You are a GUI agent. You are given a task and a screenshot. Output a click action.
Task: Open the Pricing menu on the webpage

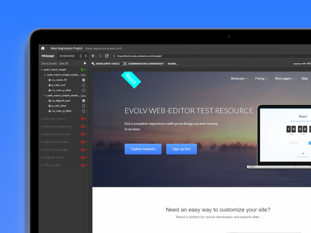click(261, 78)
